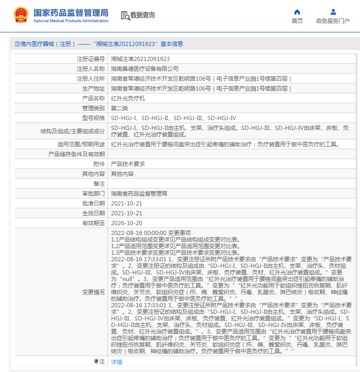The image size is (360, 372).
Task: Open 政务服务门户 portal link
Action: 333,21
